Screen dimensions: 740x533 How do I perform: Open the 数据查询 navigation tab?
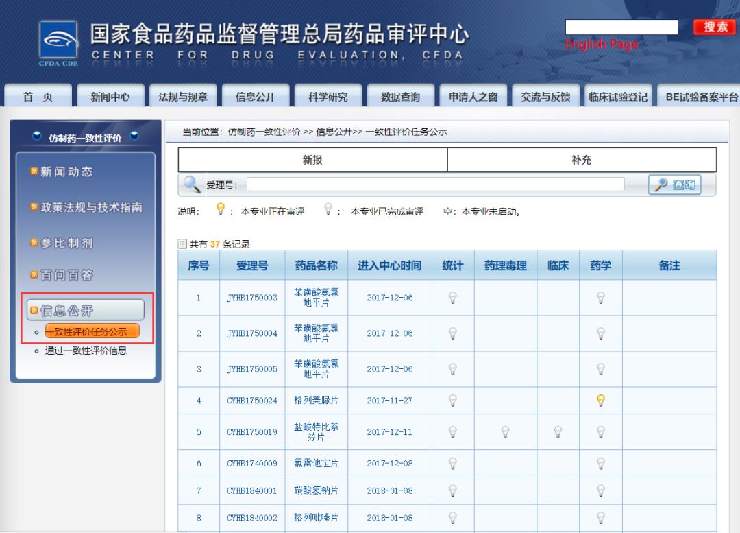coord(401,97)
